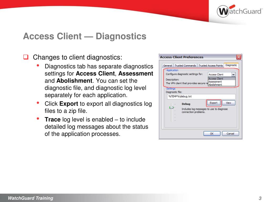Click the View button

coord(229,103)
